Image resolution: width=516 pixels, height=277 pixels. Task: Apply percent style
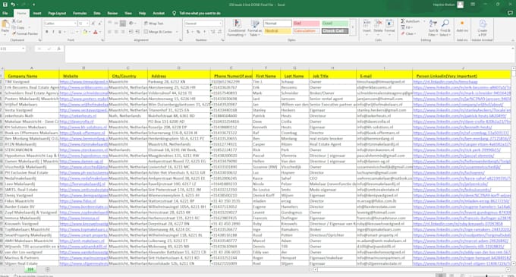199,32
